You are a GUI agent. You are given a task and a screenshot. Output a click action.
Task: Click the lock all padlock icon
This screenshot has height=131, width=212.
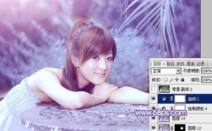point(183,80)
